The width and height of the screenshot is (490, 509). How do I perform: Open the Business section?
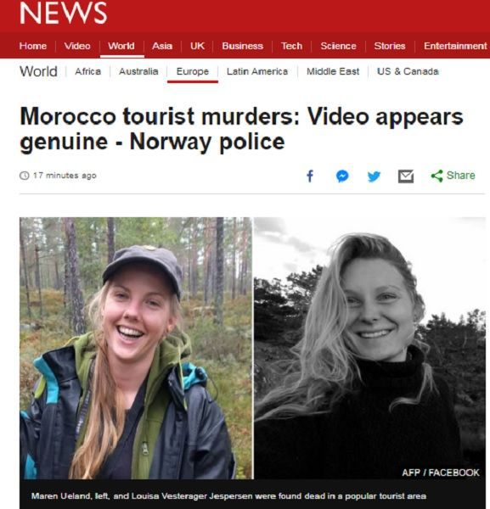[x=242, y=46]
